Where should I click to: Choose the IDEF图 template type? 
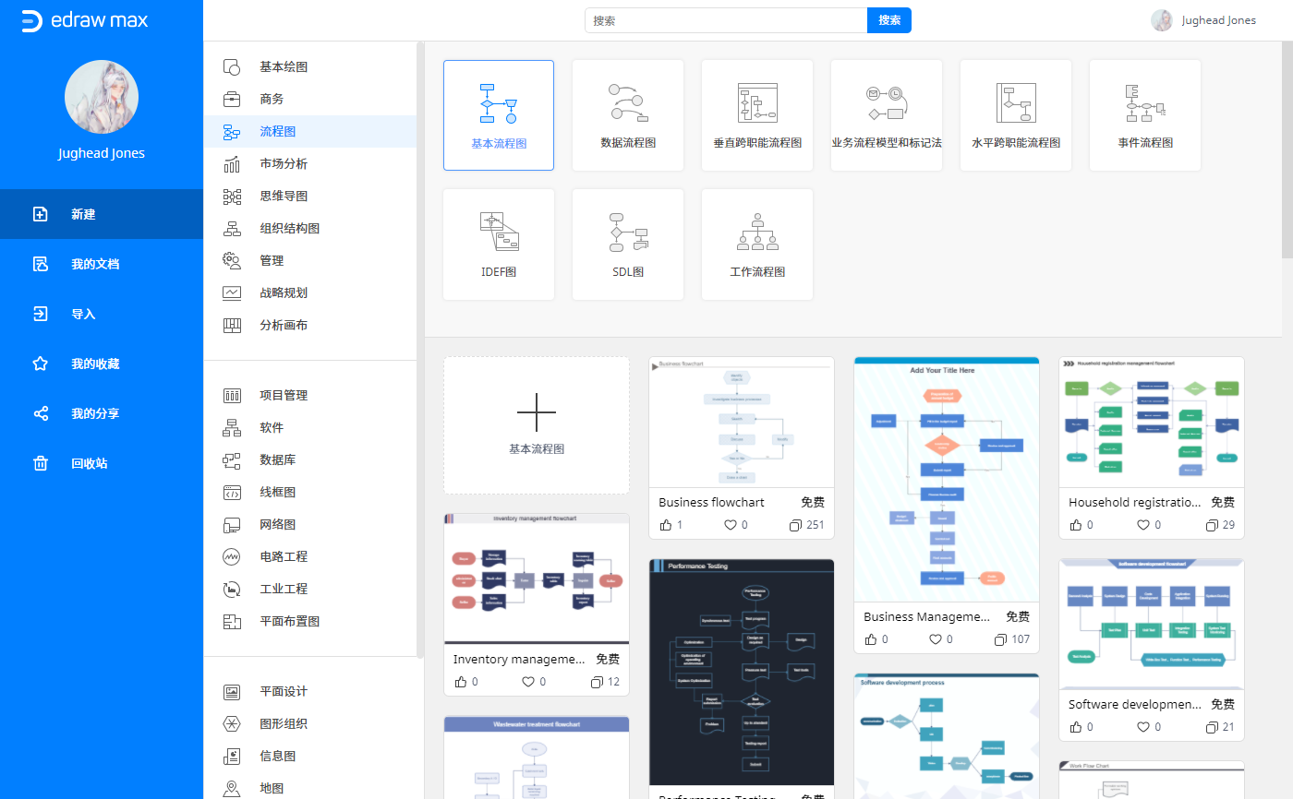(499, 244)
